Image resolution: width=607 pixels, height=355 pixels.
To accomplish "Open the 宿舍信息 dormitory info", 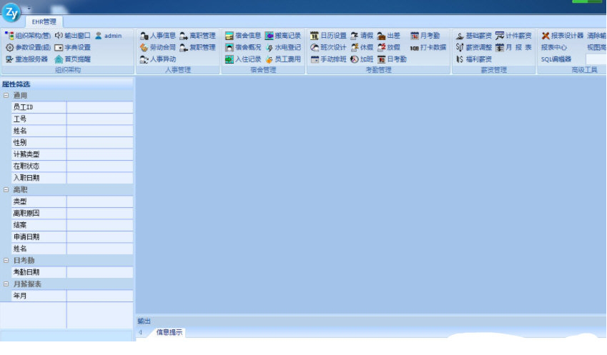I will (243, 35).
